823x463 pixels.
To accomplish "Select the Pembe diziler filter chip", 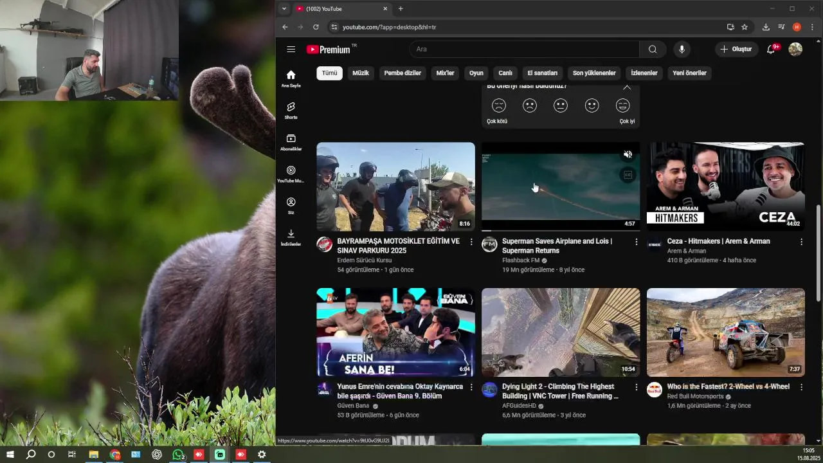I will [402, 73].
